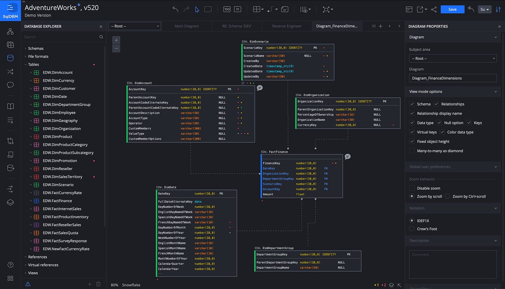This screenshot has height=289, width=505.
Task: Click the shuffle compare icon in sidebar
Action: [x=10, y=71]
